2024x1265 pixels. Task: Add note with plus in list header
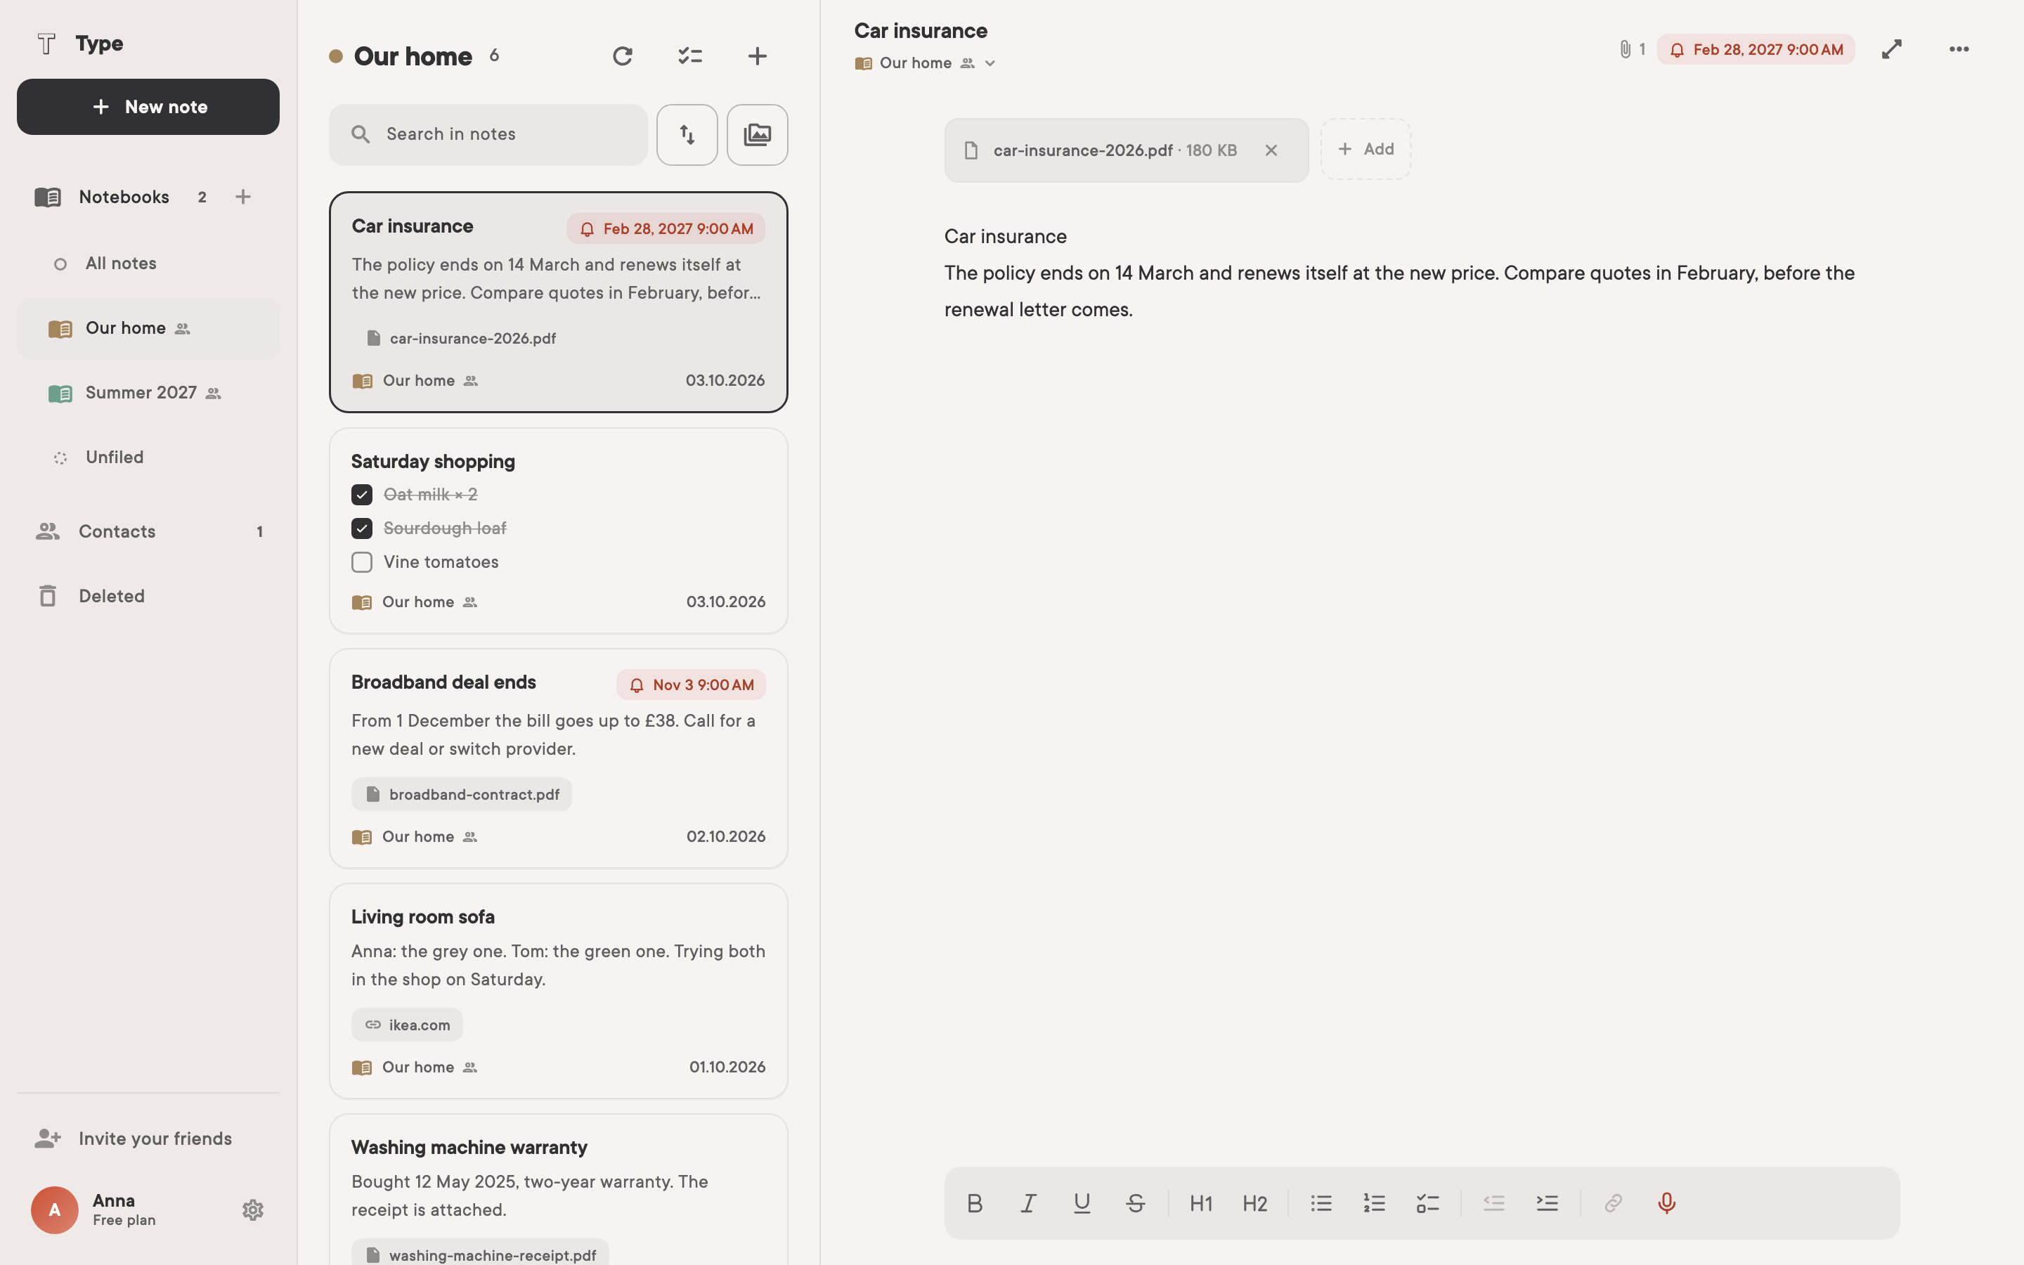(x=757, y=56)
